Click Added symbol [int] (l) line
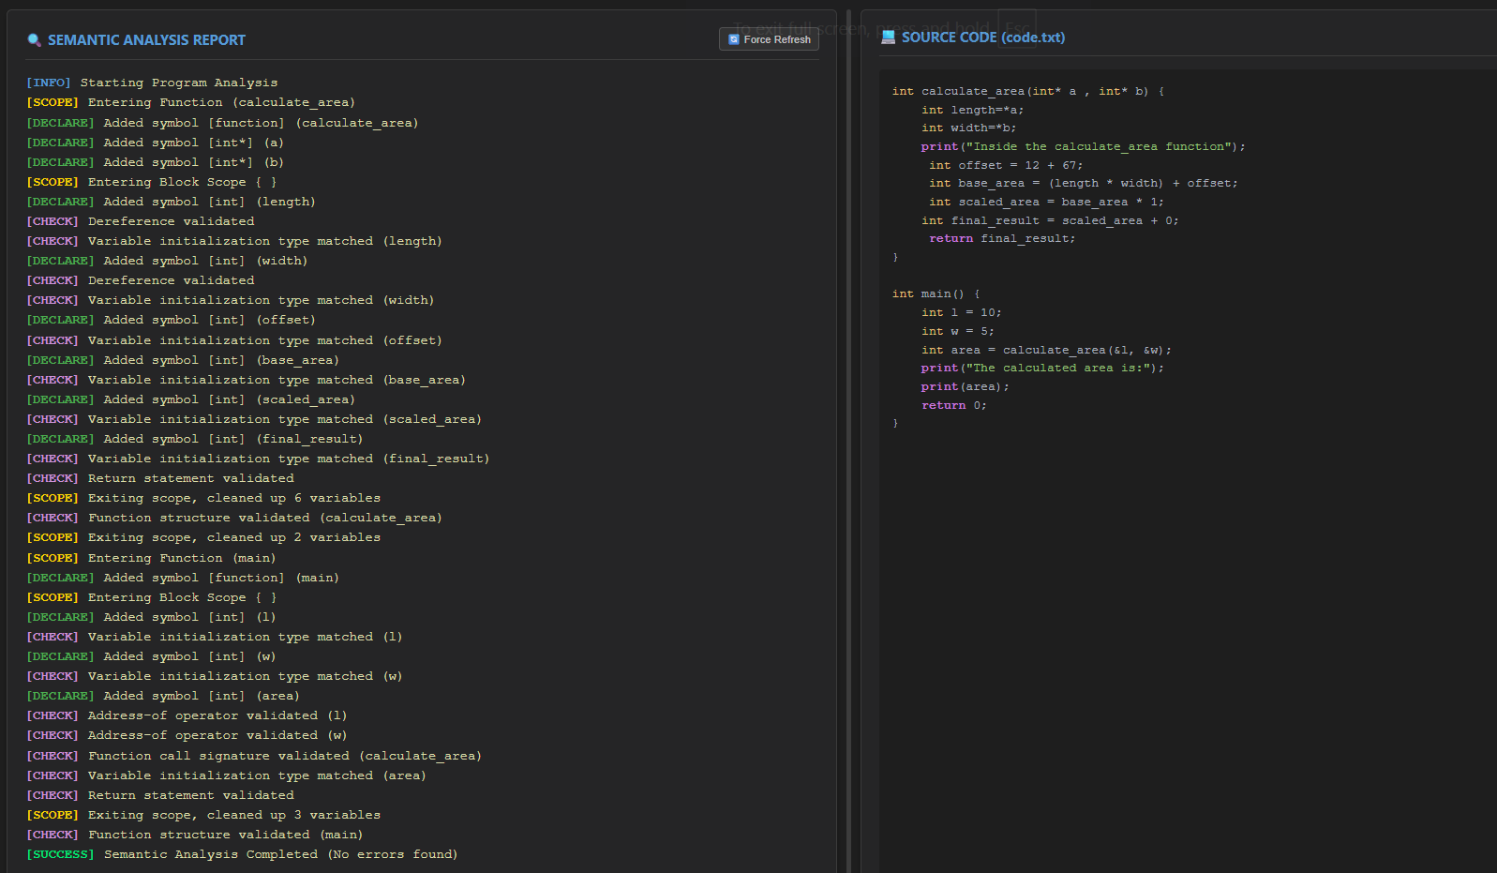Image resolution: width=1497 pixels, height=873 pixels. (151, 617)
